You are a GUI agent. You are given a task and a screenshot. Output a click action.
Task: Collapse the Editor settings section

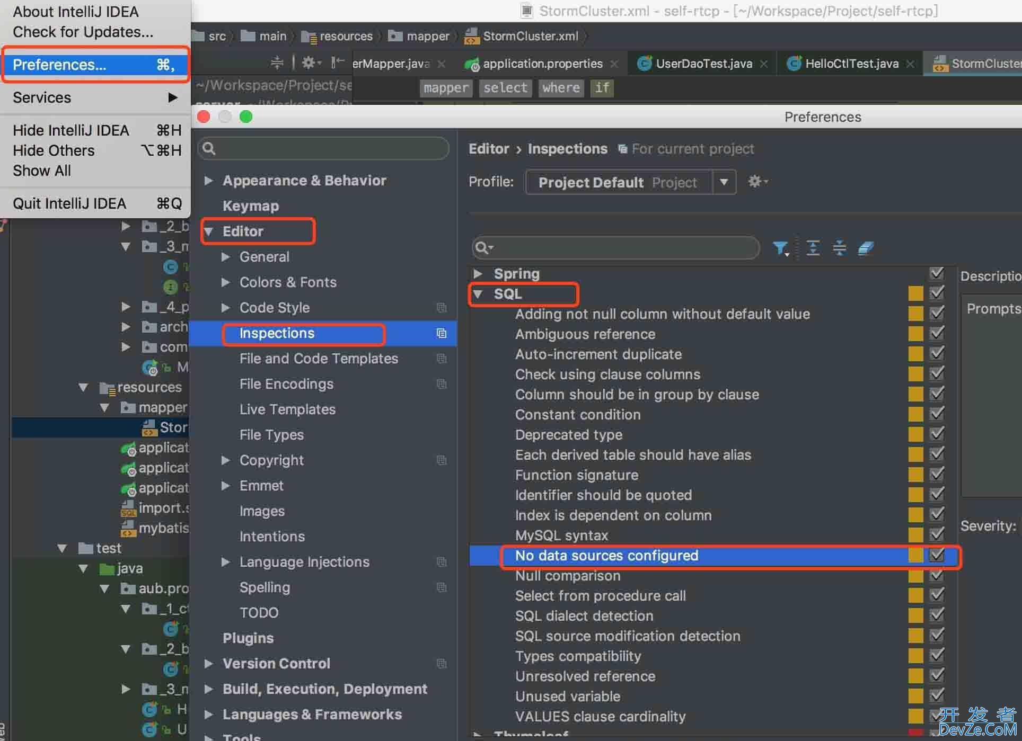click(209, 231)
